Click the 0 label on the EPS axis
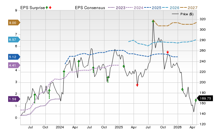 16,118
